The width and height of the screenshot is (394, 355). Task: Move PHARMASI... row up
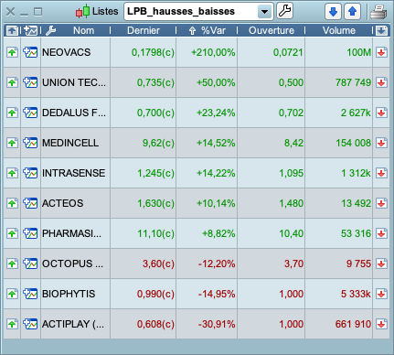[x=12, y=233]
